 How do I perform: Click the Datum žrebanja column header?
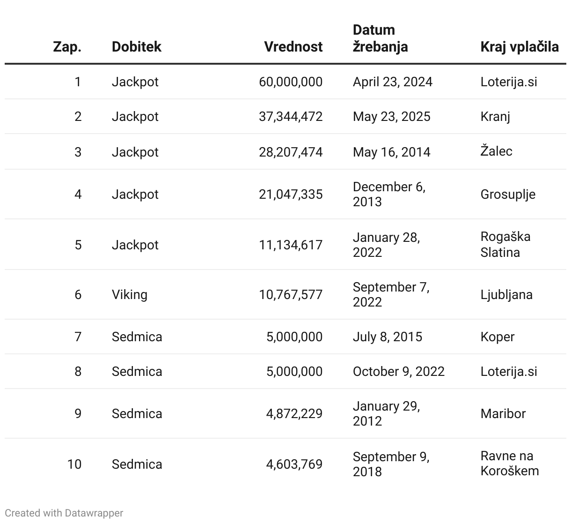tap(380, 38)
